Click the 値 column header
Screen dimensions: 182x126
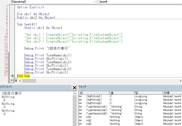click(122, 93)
